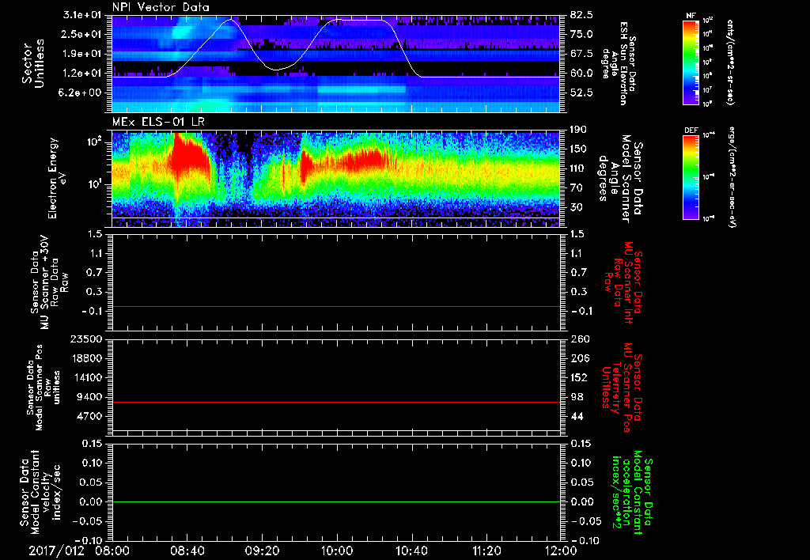The image size is (810, 560).
Task: Click the 08:00 time tick label
Action: tap(112, 551)
